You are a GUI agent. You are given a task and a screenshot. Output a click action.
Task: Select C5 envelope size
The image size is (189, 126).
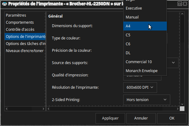145,35
